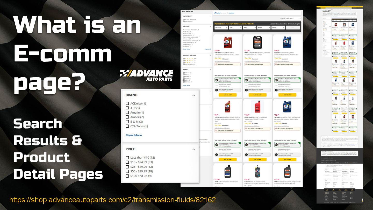
Task: Open the FRAM CVT Fluid $11.99 bottle image
Action: pos(287,171)
